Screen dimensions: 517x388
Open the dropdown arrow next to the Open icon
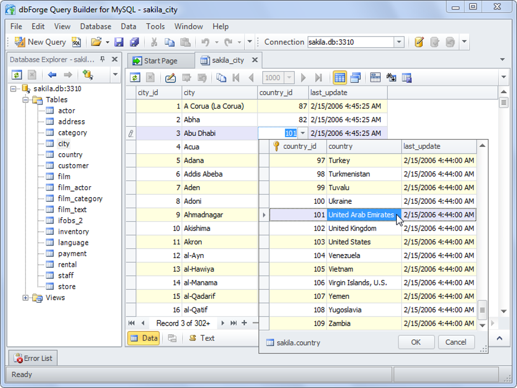coord(107,42)
